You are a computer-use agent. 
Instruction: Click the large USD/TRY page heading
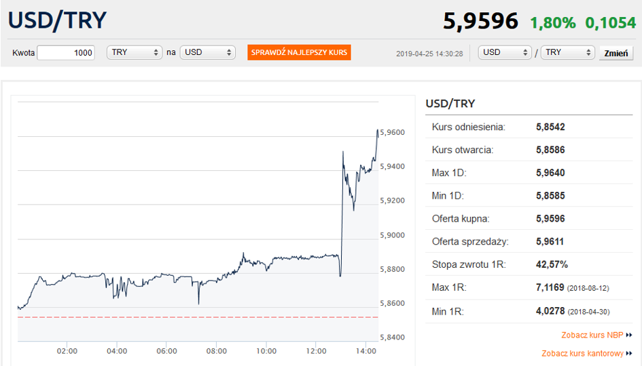(x=57, y=20)
